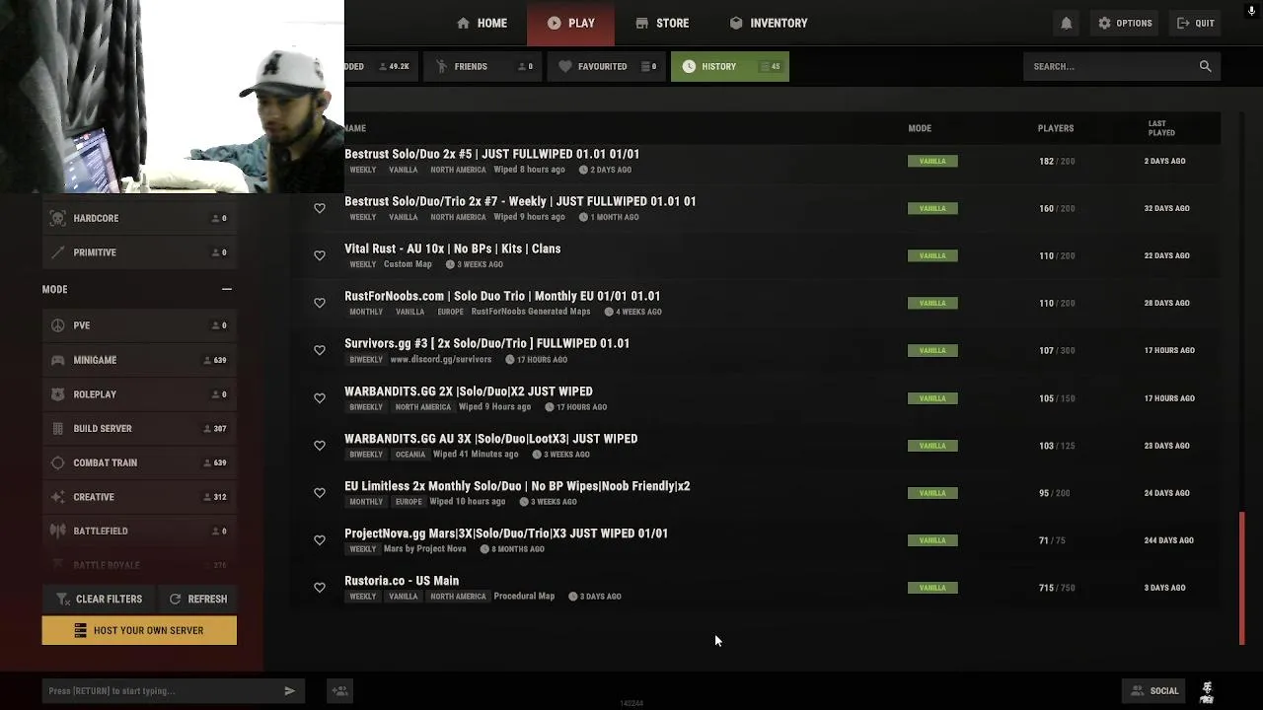The image size is (1263, 710).
Task: Favourite WARBANDITS.GG 2X Solo/Duo server
Action: tap(320, 398)
